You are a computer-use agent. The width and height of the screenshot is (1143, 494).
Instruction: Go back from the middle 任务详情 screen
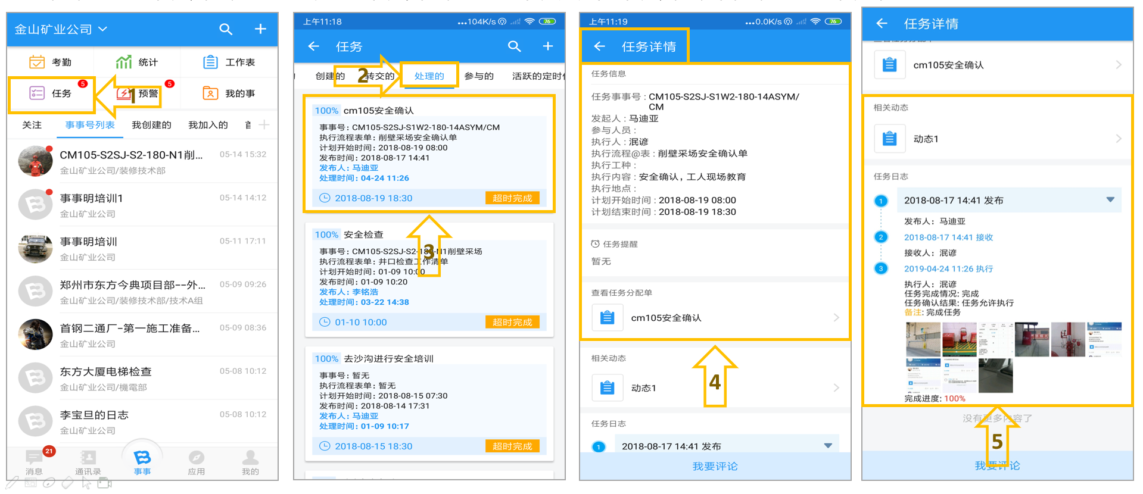point(600,46)
